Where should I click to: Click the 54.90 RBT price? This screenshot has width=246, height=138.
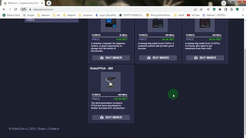click(168, 39)
